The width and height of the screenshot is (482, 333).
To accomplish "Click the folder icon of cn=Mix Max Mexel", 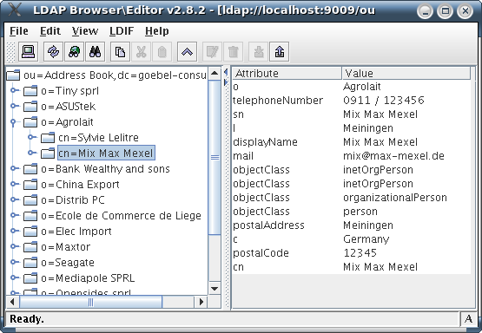I will click(48, 153).
